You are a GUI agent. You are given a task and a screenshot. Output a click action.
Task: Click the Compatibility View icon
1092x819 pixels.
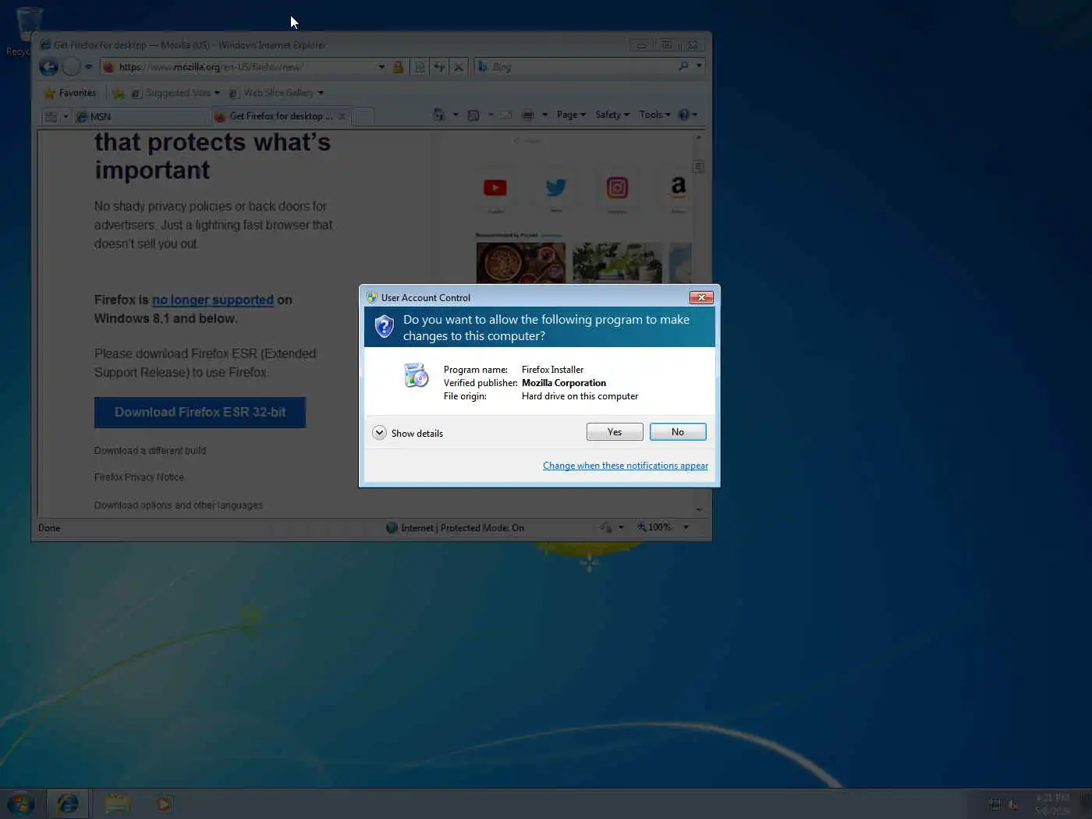(420, 67)
